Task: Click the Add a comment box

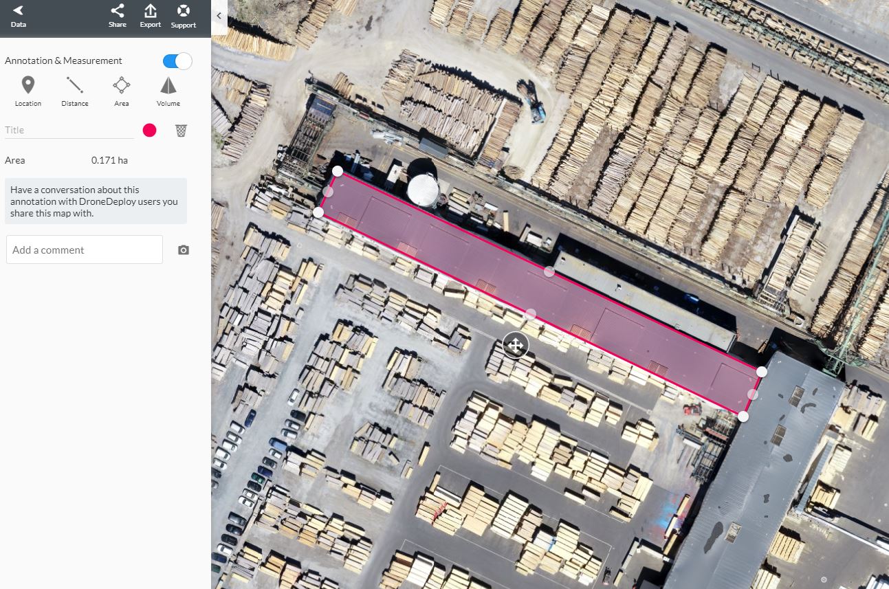Action: click(85, 249)
